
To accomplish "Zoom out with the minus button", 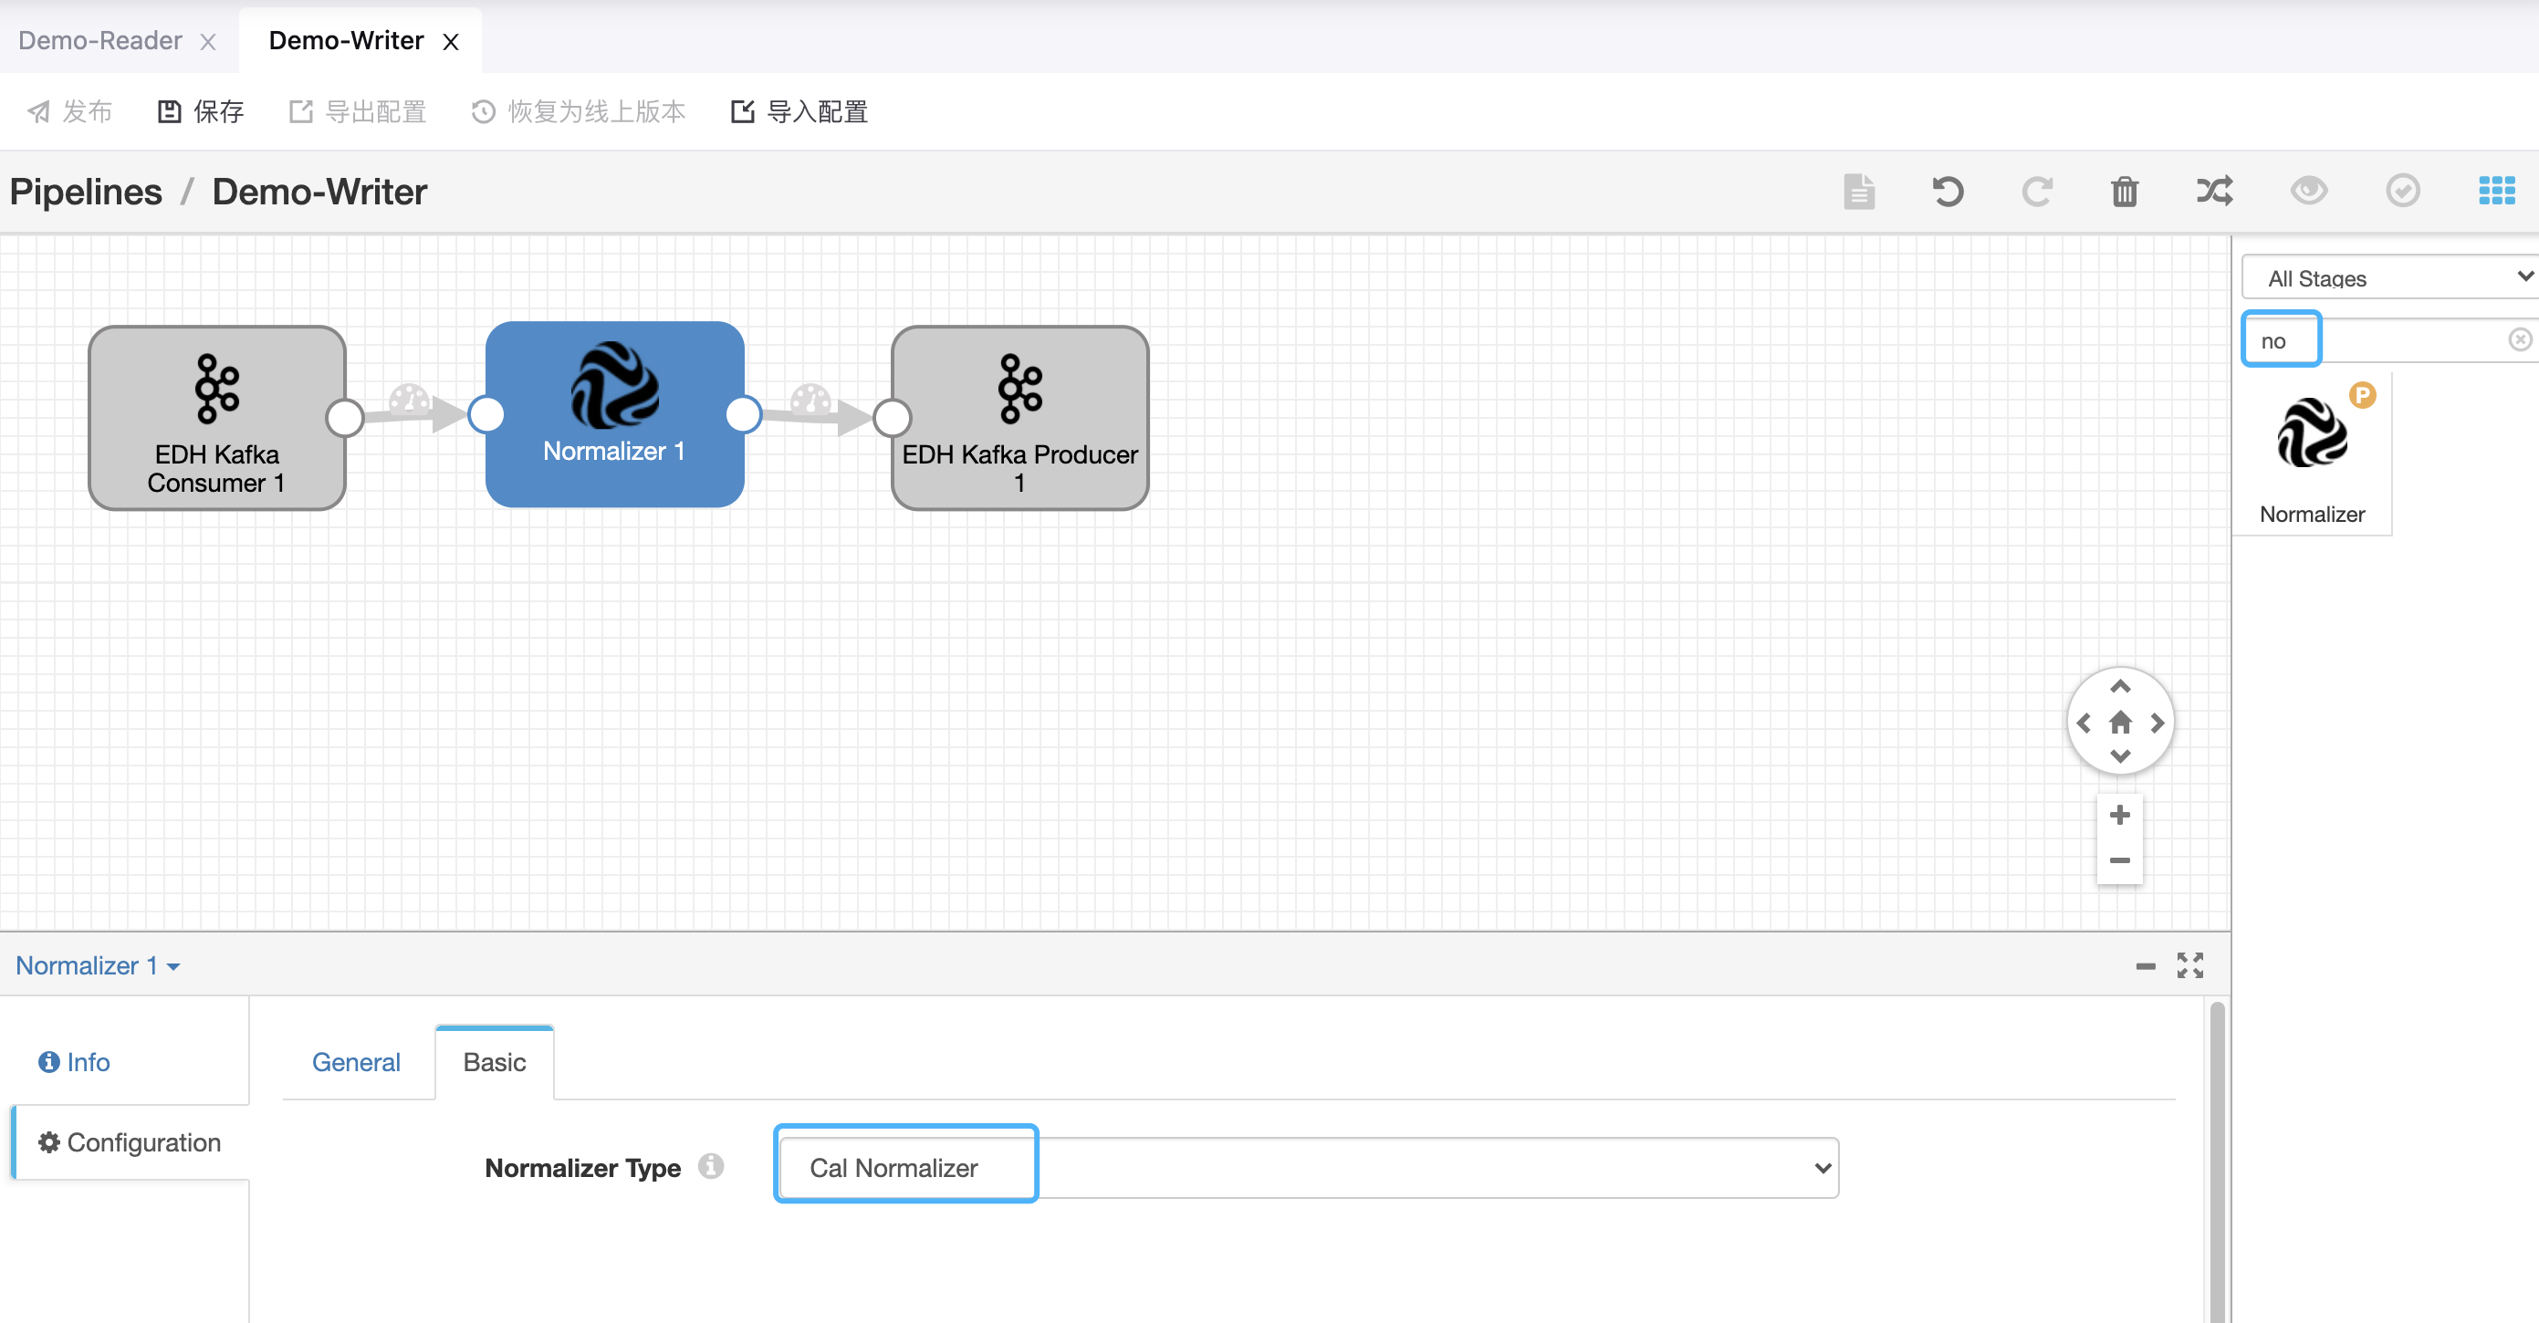I will tap(2119, 861).
